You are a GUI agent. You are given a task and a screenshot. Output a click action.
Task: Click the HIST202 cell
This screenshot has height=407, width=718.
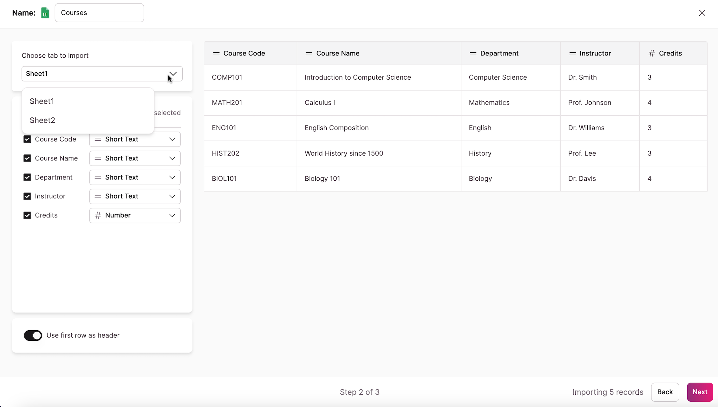click(251, 153)
